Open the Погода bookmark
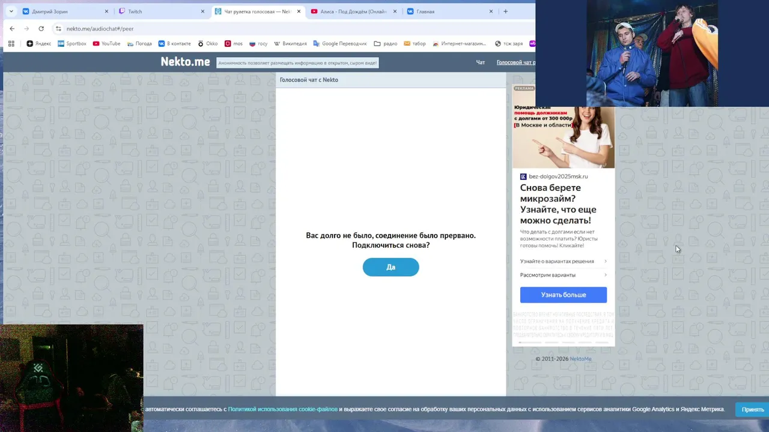This screenshot has width=769, height=432. coord(139,43)
